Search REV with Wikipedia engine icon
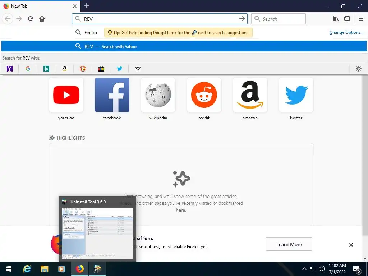Screen dimensions: 368x276 [x=138, y=69]
